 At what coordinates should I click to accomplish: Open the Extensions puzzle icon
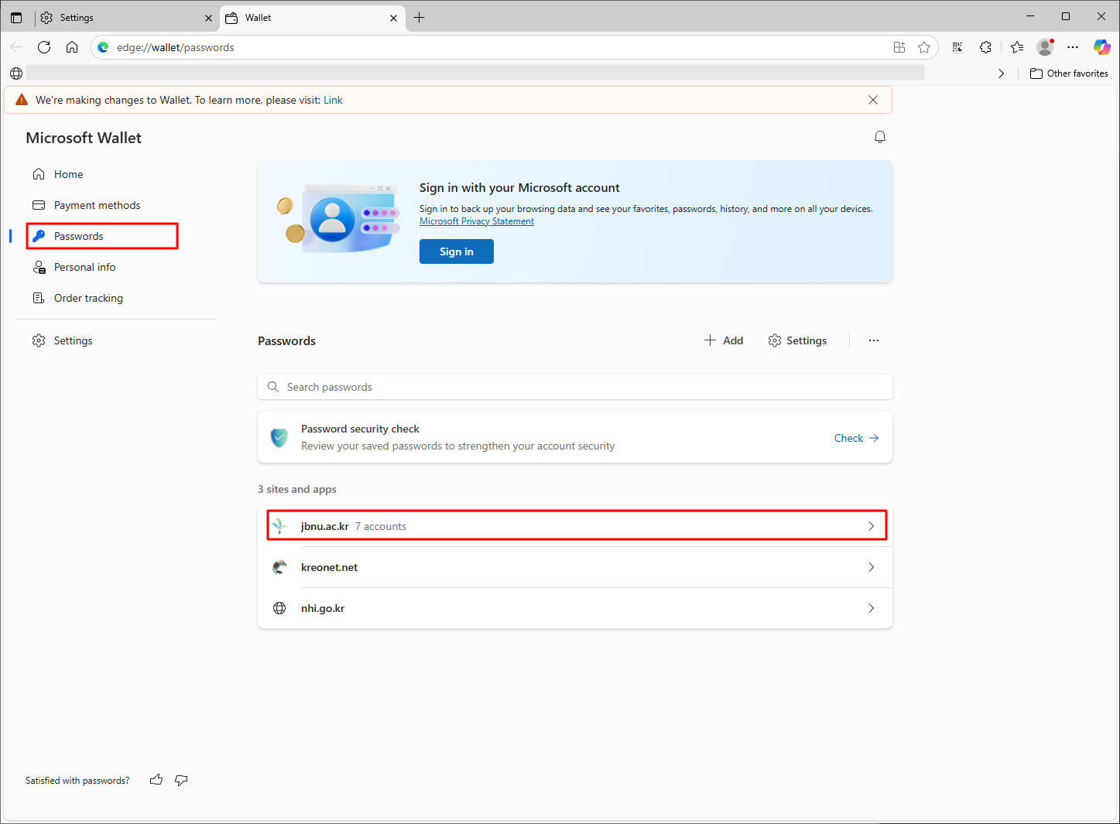(x=985, y=47)
